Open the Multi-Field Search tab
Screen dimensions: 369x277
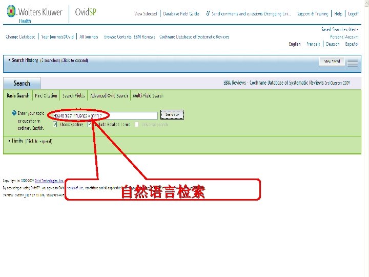click(x=148, y=95)
